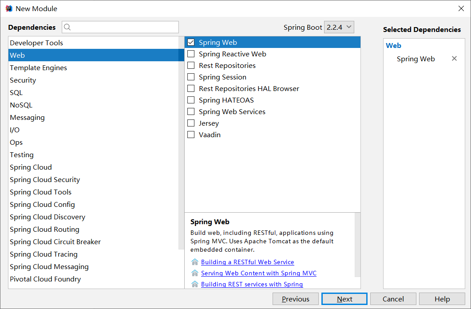Image resolution: width=471 pixels, height=309 pixels.
Task: Click the dependencies search input field
Action: 120,27
